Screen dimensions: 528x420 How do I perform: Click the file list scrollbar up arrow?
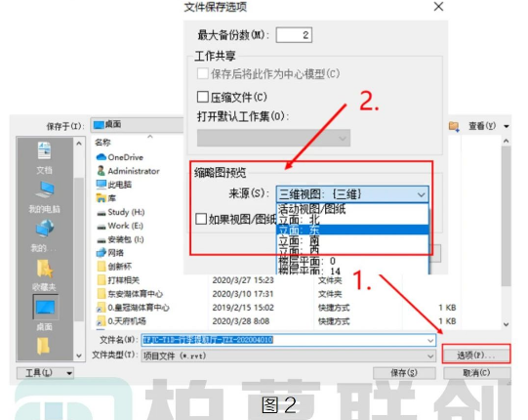coord(507,141)
